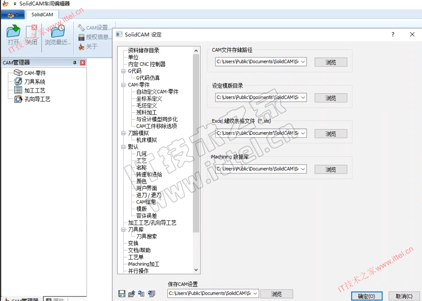Screen dimensions: 422x301
Task: Select 内定 CNC 控制器 tree item
Action: (147, 64)
